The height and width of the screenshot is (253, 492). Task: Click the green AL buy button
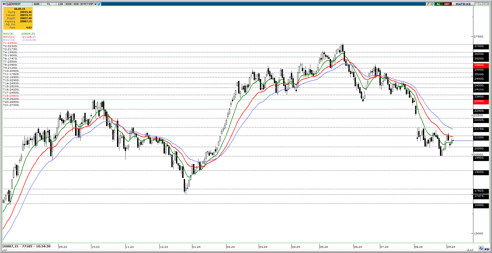438,4
